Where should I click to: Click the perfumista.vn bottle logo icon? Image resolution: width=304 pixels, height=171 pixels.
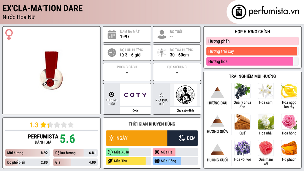[239, 12]
